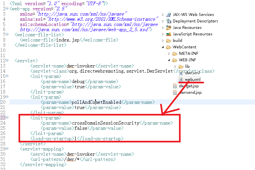Expand the build folder

click(x=163, y=41)
